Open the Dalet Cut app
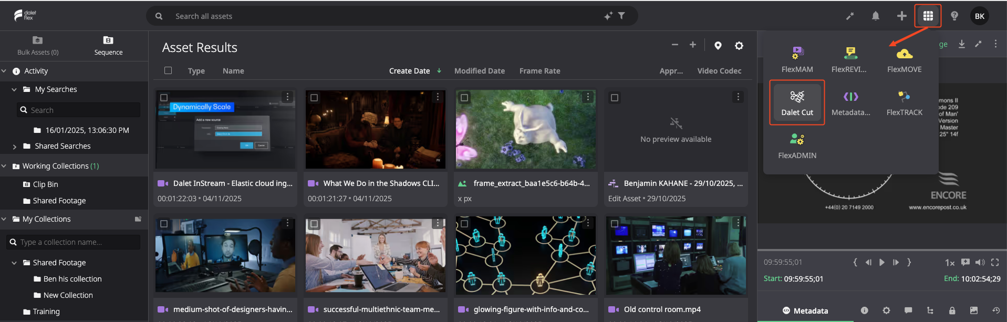The width and height of the screenshot is (1007, 322). 797,102
